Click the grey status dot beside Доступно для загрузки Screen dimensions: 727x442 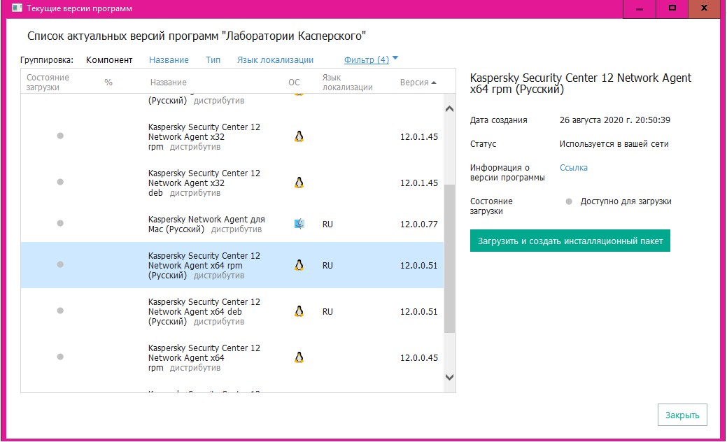(569, 201)
